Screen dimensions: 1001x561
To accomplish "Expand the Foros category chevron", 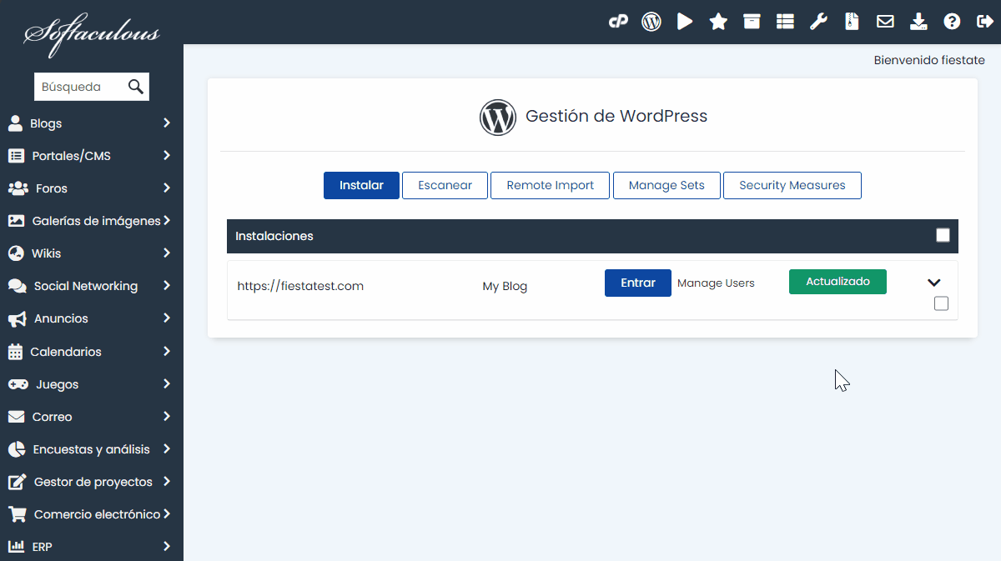I will point(167,188).
